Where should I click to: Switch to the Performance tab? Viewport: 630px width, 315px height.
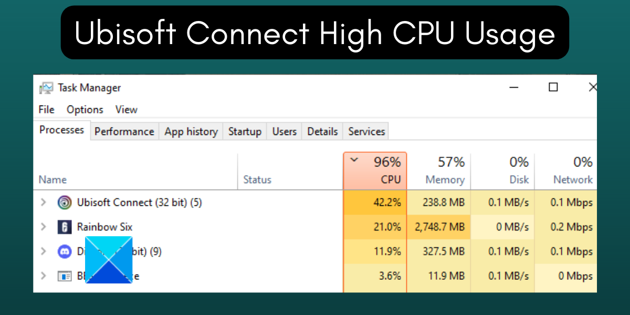[x=124, y=132]
